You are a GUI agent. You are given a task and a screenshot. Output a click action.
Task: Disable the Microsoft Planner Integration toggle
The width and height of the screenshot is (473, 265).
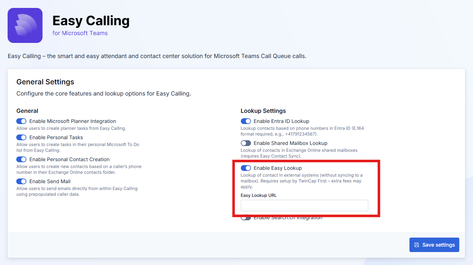21,122
